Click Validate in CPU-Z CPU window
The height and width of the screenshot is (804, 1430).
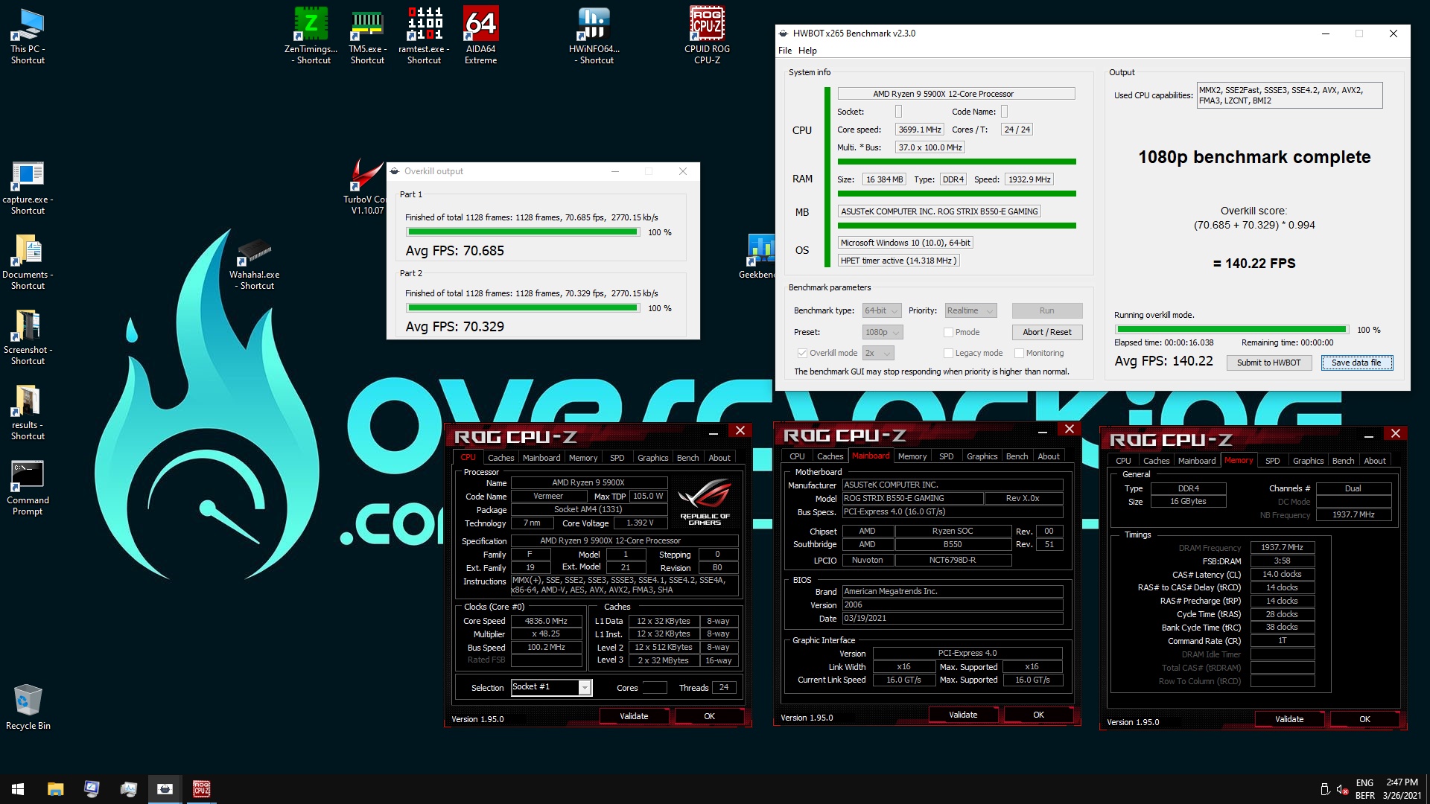[634, 716]
